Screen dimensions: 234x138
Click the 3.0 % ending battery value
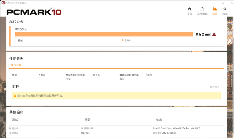point(149,75)
